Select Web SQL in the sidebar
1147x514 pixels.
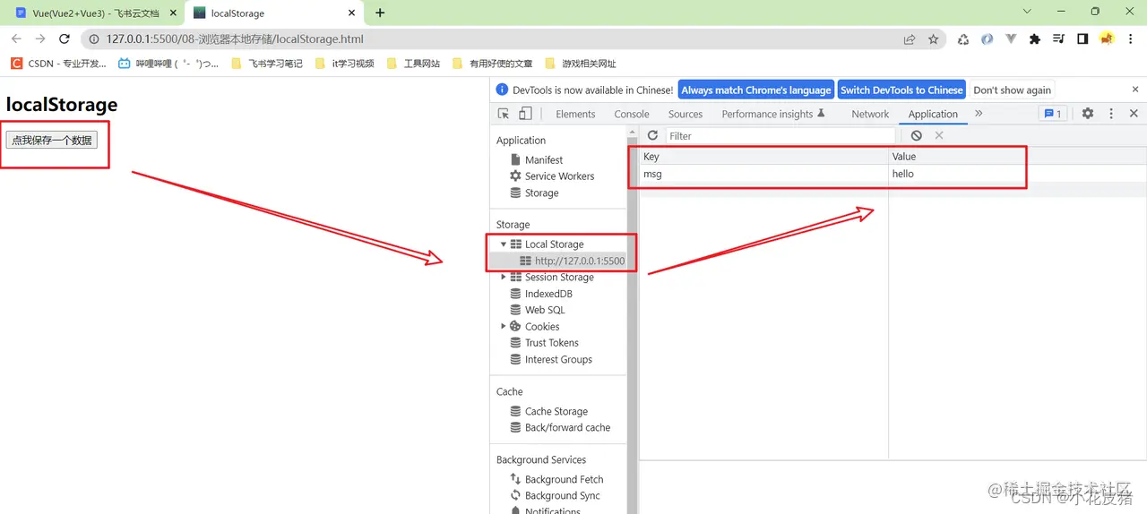click(x=545, y=310)
